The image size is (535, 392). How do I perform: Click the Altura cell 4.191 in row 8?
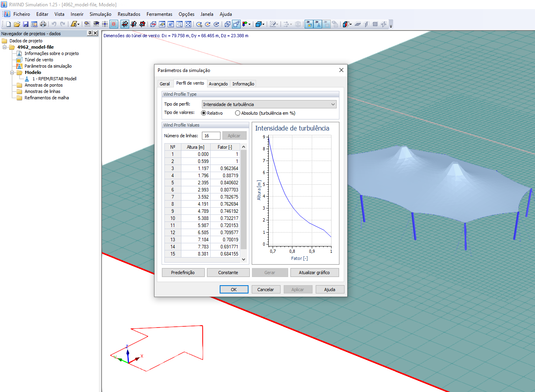pos(196,204)
